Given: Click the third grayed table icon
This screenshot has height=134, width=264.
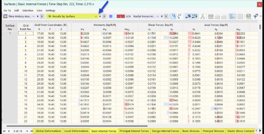Looking at the screenshot, I should 224,16.
